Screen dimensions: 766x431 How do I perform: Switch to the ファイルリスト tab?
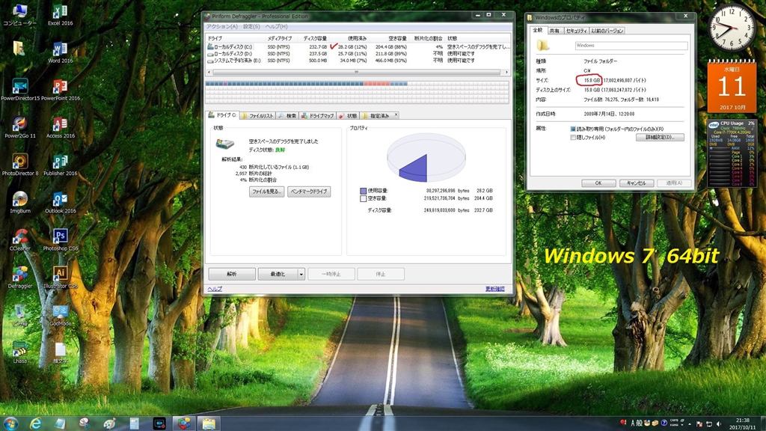coord(257,116)
